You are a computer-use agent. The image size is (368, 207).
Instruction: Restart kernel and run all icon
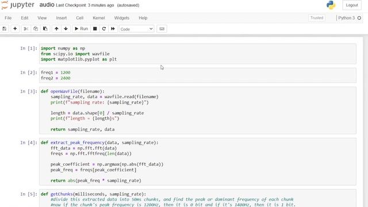click(113, 29)
